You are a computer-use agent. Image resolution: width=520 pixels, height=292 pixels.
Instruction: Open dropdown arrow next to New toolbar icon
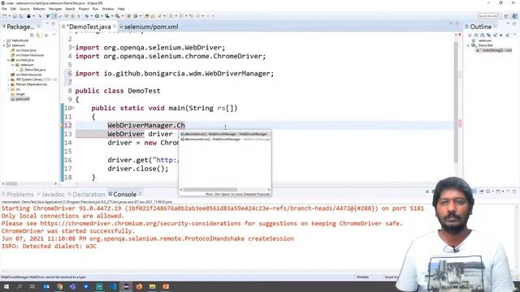point(10,16)
